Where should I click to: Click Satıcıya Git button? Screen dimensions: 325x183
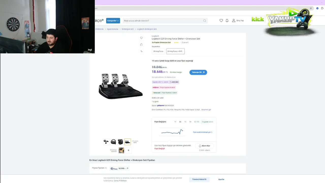pyautogui.click(x=198, y=72)
